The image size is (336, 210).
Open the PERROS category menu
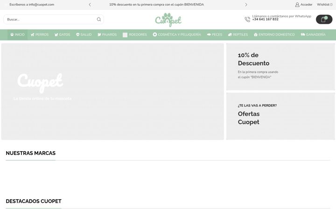coord(40,35)
